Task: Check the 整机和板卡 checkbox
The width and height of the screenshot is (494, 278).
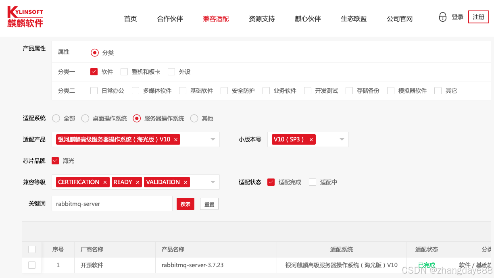Action: [124, 72]
